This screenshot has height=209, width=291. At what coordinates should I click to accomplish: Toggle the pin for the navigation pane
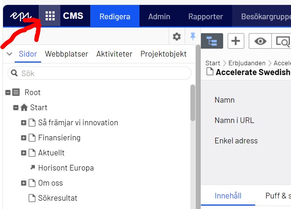(x=193, y=36)
